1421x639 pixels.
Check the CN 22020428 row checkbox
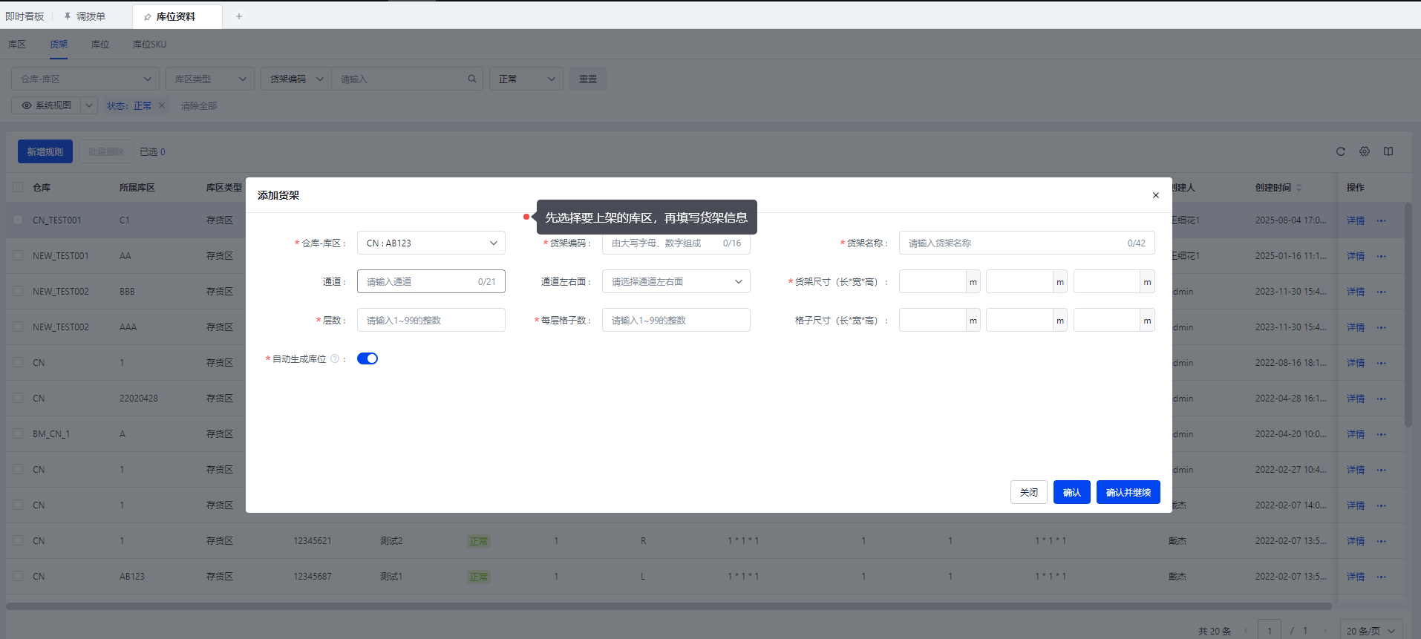click(18, 398)
